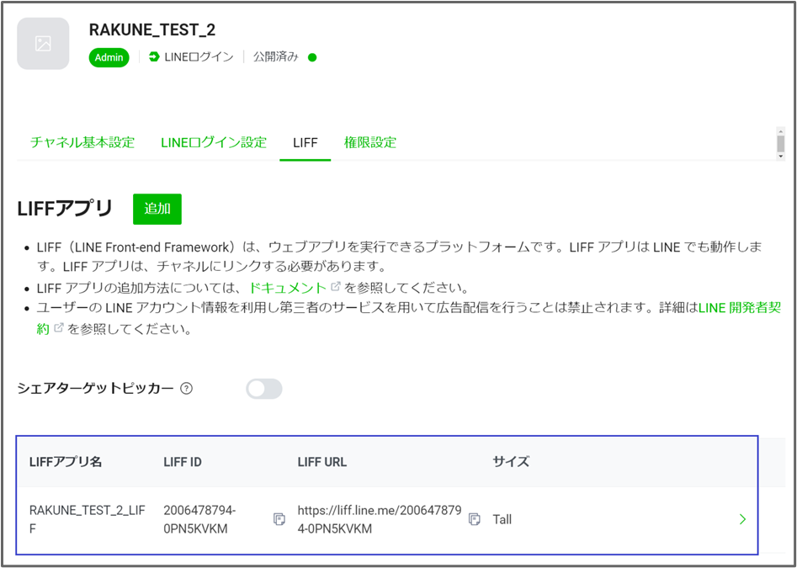Viewport: 797px width, 568px height.
Task: Click the https://liff.line.me URL text
Action: 380,519
